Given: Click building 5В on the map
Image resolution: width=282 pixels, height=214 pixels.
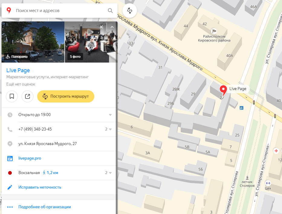Looking at the screenshot, I should 187,147.
